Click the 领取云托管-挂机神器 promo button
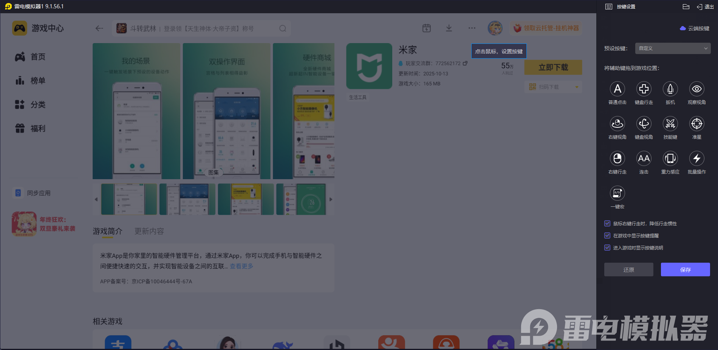This screenshot has width=718, height=350. pyautogui.click(x=546, y=28)
